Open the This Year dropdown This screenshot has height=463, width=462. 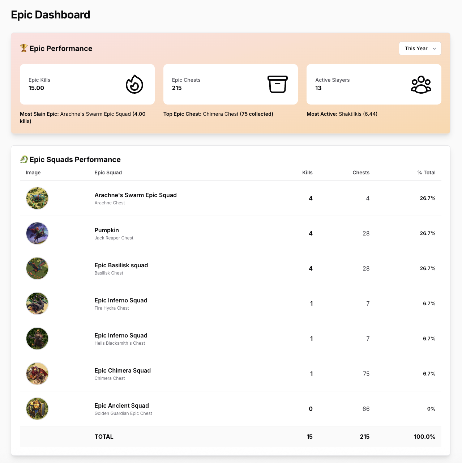[419, 48]
